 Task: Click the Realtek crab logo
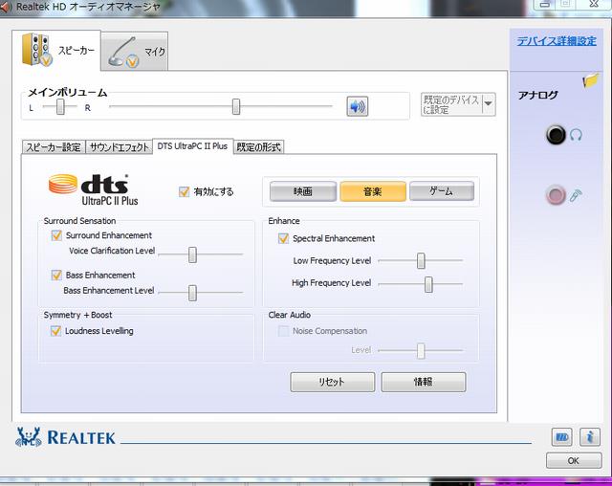pos(29,437)
